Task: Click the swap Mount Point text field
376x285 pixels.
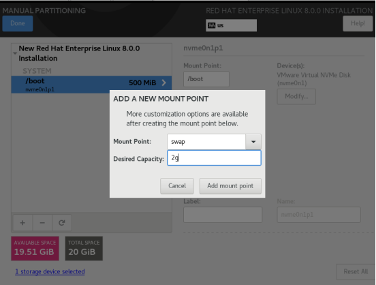Action: click(206, 142)
